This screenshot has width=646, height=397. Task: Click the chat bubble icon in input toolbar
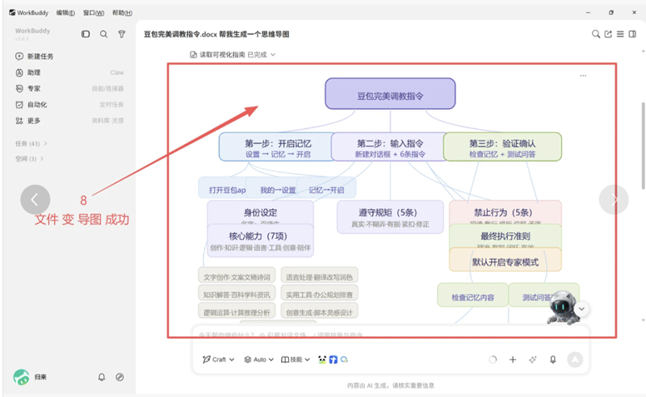(x=345, y=360)
